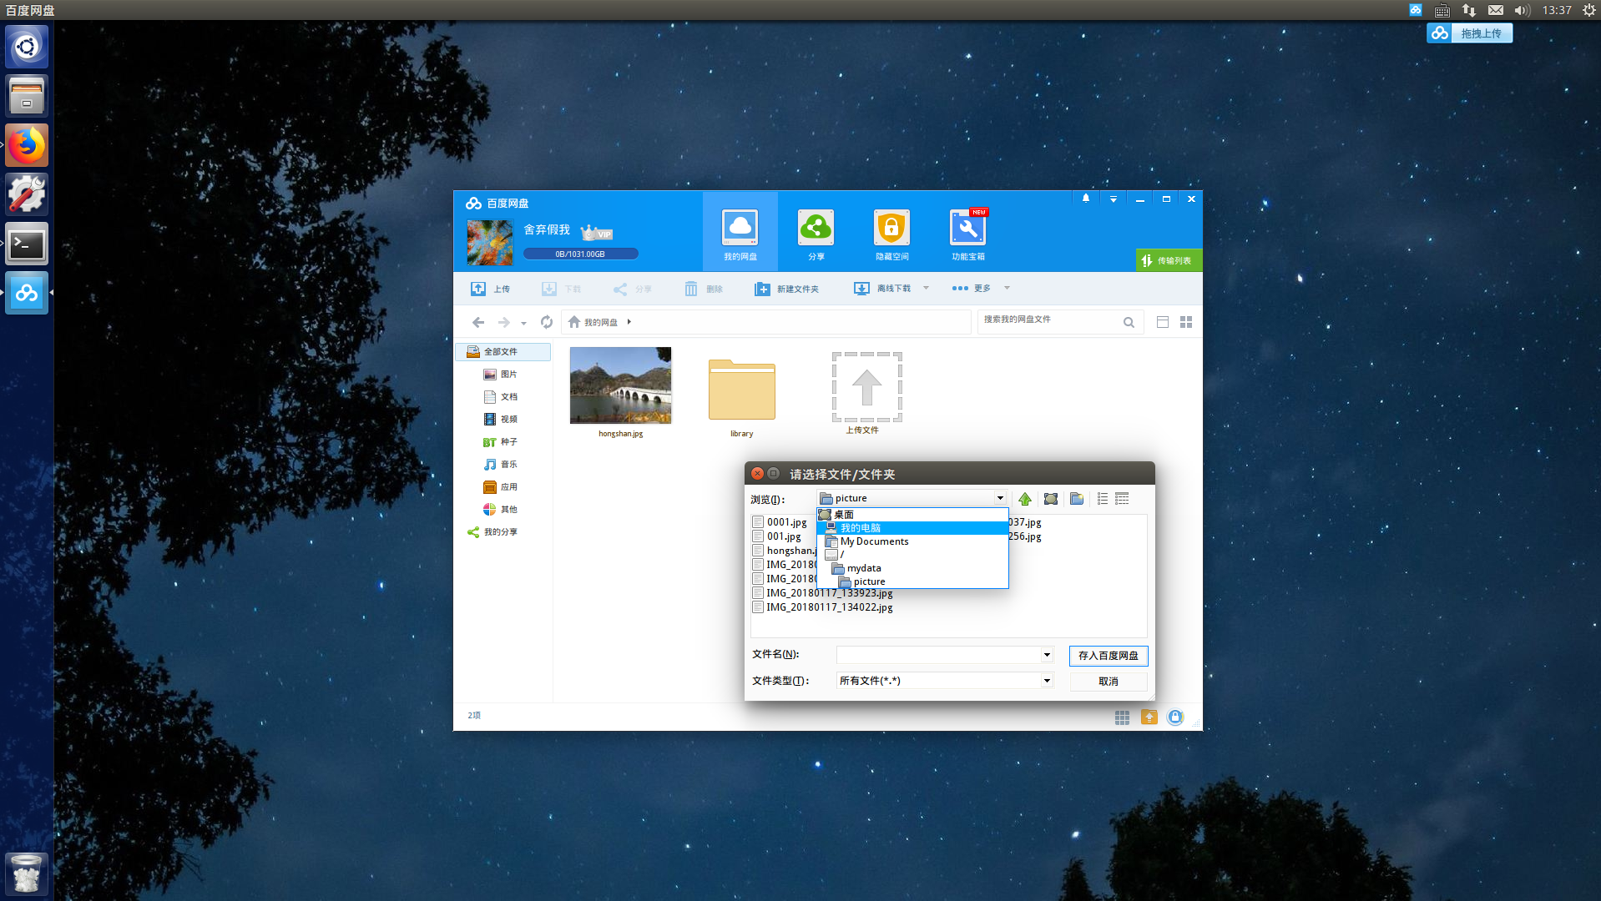The height and width of the screenshot is (901, 1601).
Task: Choose root / in location dropdown
Action: pyautogui.click(x=912, y=555)
